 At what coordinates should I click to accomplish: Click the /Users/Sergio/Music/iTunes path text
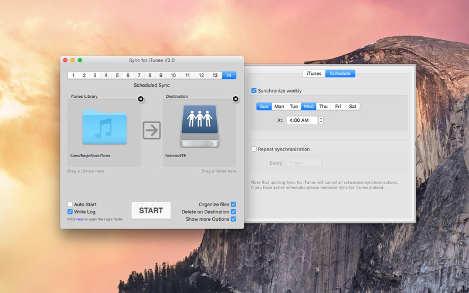tap(90, 155)
